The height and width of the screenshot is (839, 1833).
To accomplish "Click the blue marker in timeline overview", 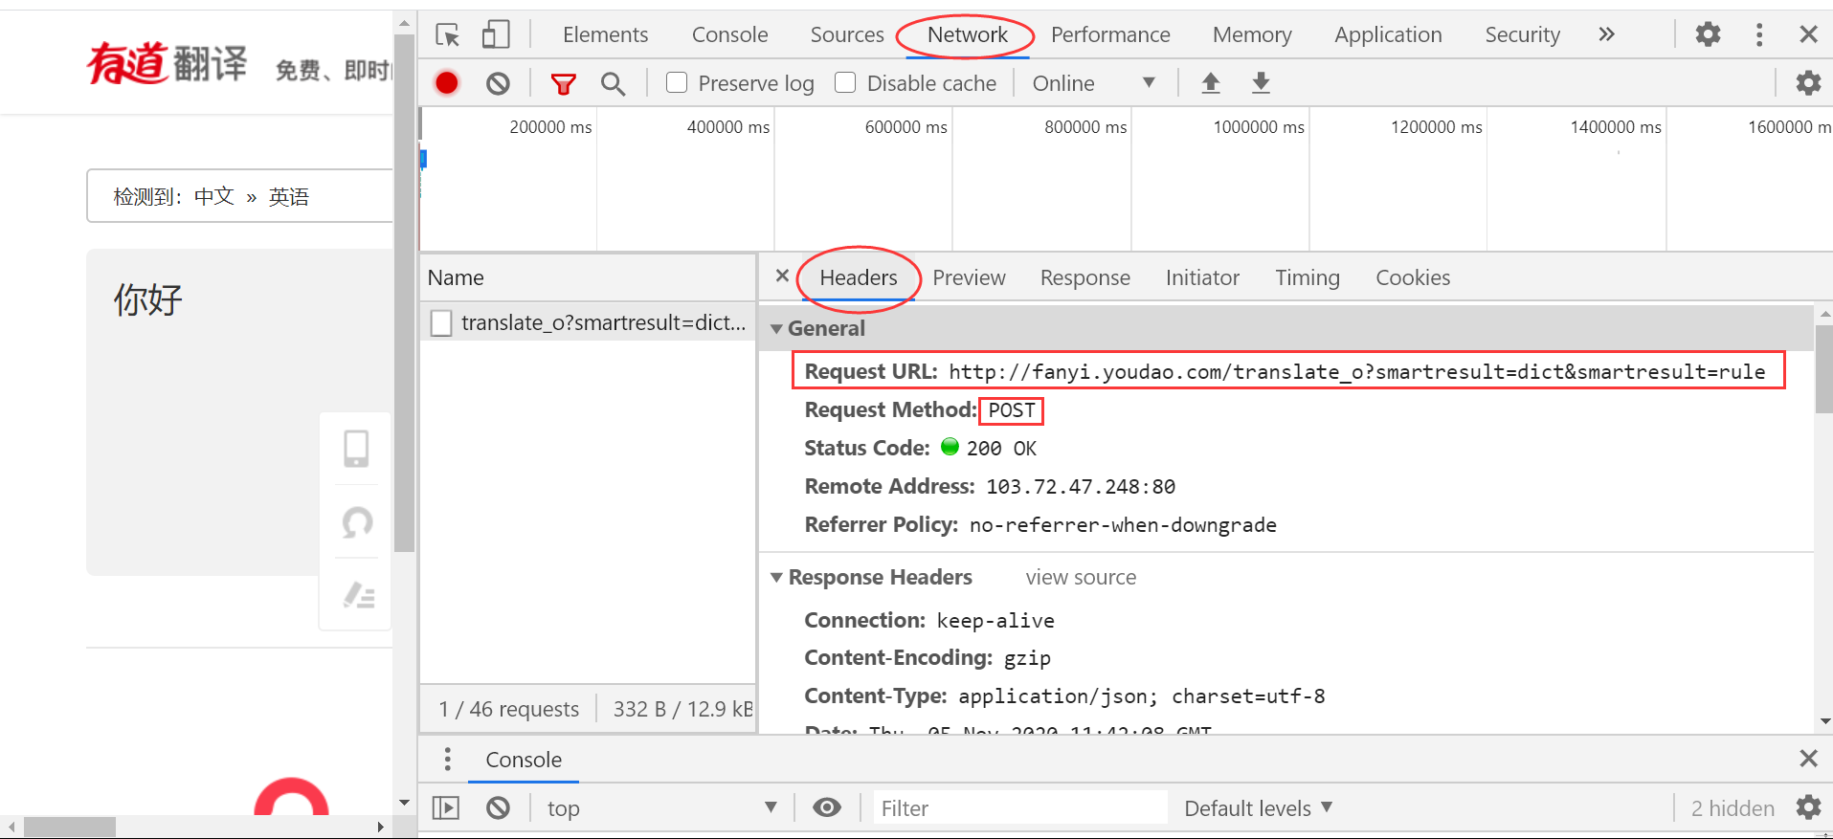I will click(423, 159).
